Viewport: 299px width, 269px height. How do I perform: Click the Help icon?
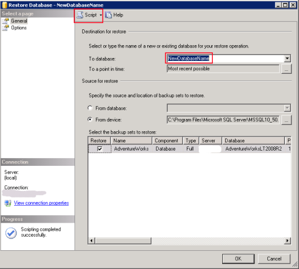108,15
